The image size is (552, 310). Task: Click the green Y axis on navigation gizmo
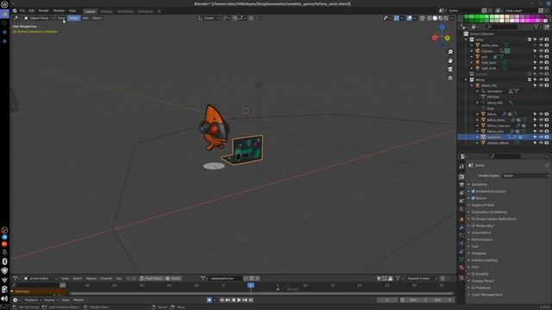point(448,38)
